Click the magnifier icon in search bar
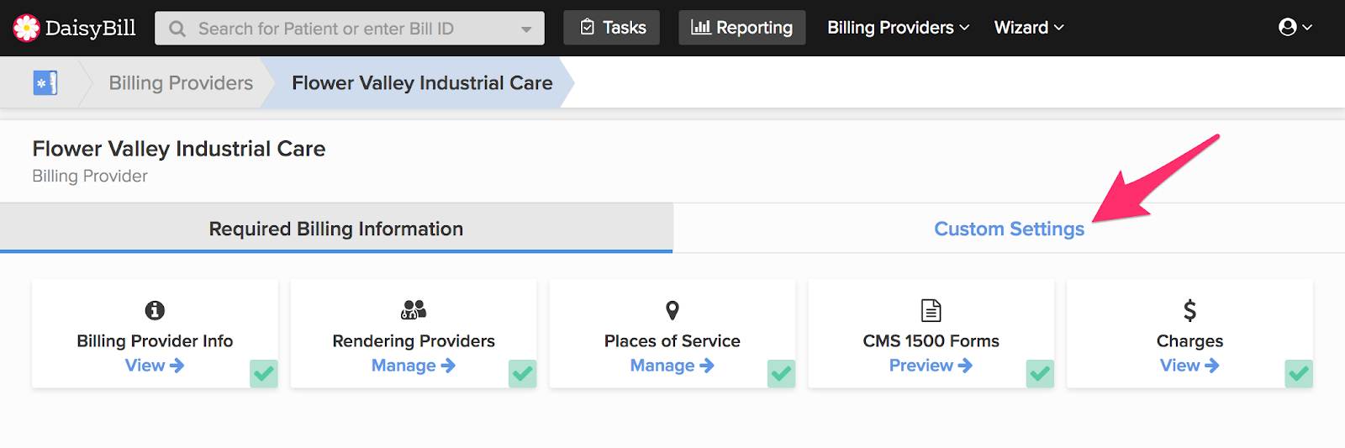The image size is (1345, 448). 177,29
